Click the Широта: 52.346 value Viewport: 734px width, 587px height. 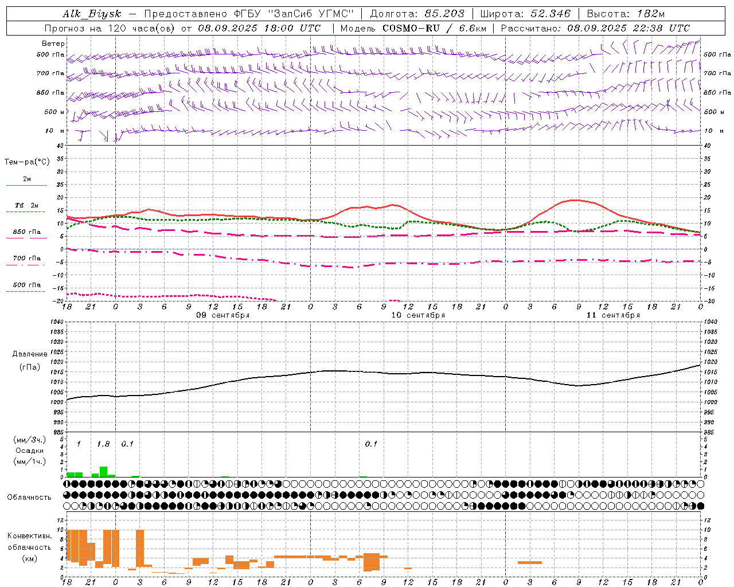coord(525,14)
